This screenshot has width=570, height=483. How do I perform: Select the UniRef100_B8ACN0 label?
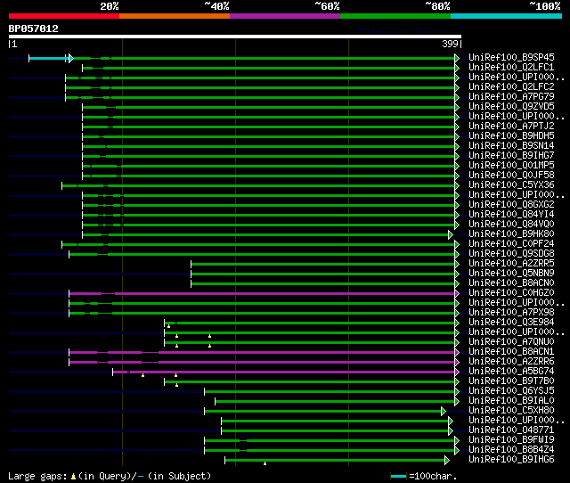pyautogui.click(x=511, y=283)
